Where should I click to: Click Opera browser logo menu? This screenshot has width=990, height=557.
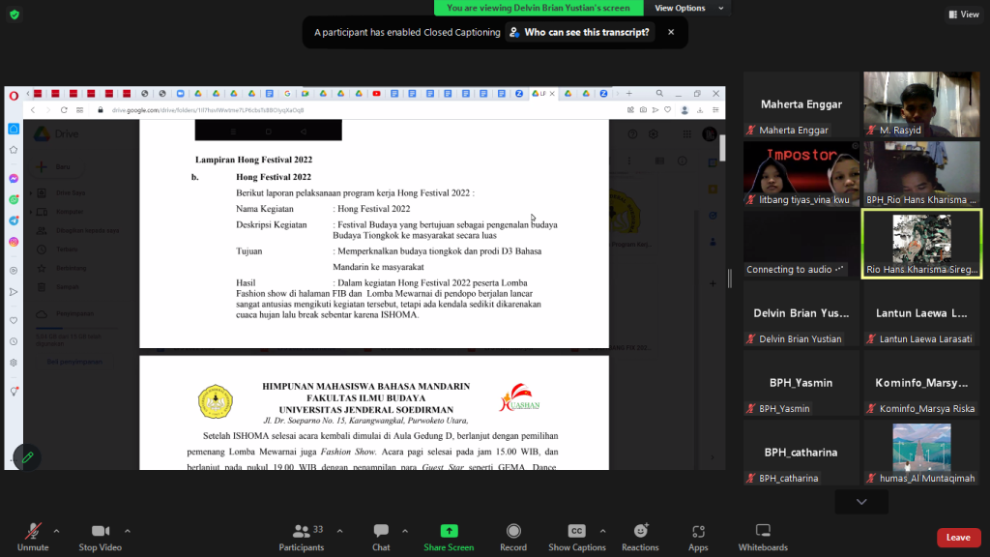14,95
